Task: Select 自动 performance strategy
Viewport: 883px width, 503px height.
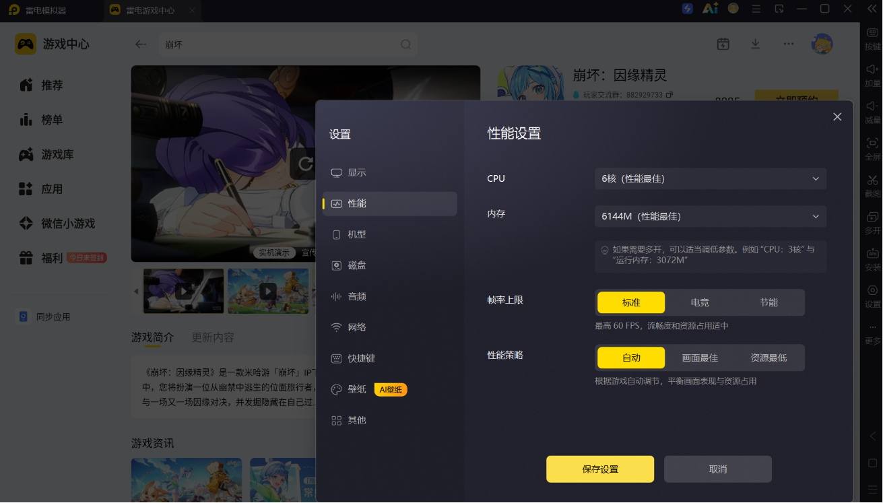Action: click(x=631, y=358)
